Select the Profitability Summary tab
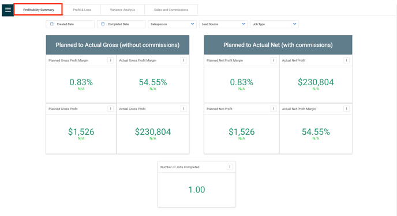397x216 pixels. (x=39, y=10)
